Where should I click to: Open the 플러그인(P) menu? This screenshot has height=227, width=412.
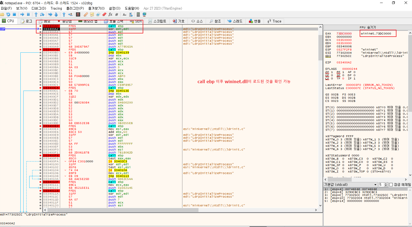click(75, 8)
